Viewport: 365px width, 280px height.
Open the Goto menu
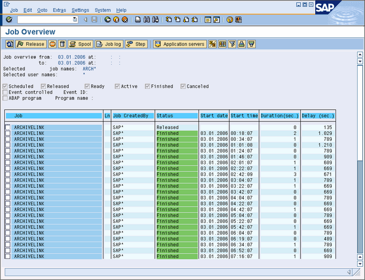[42, 10]
